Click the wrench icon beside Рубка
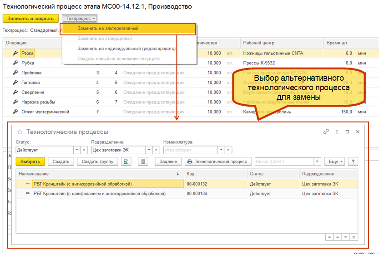379x254 pixels. point(15,63)
